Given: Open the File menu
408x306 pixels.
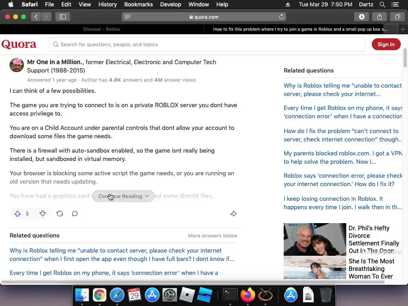Looking at the screenshot, I should coord(49,4).
